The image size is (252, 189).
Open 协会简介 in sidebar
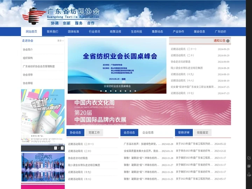(28, 49)
